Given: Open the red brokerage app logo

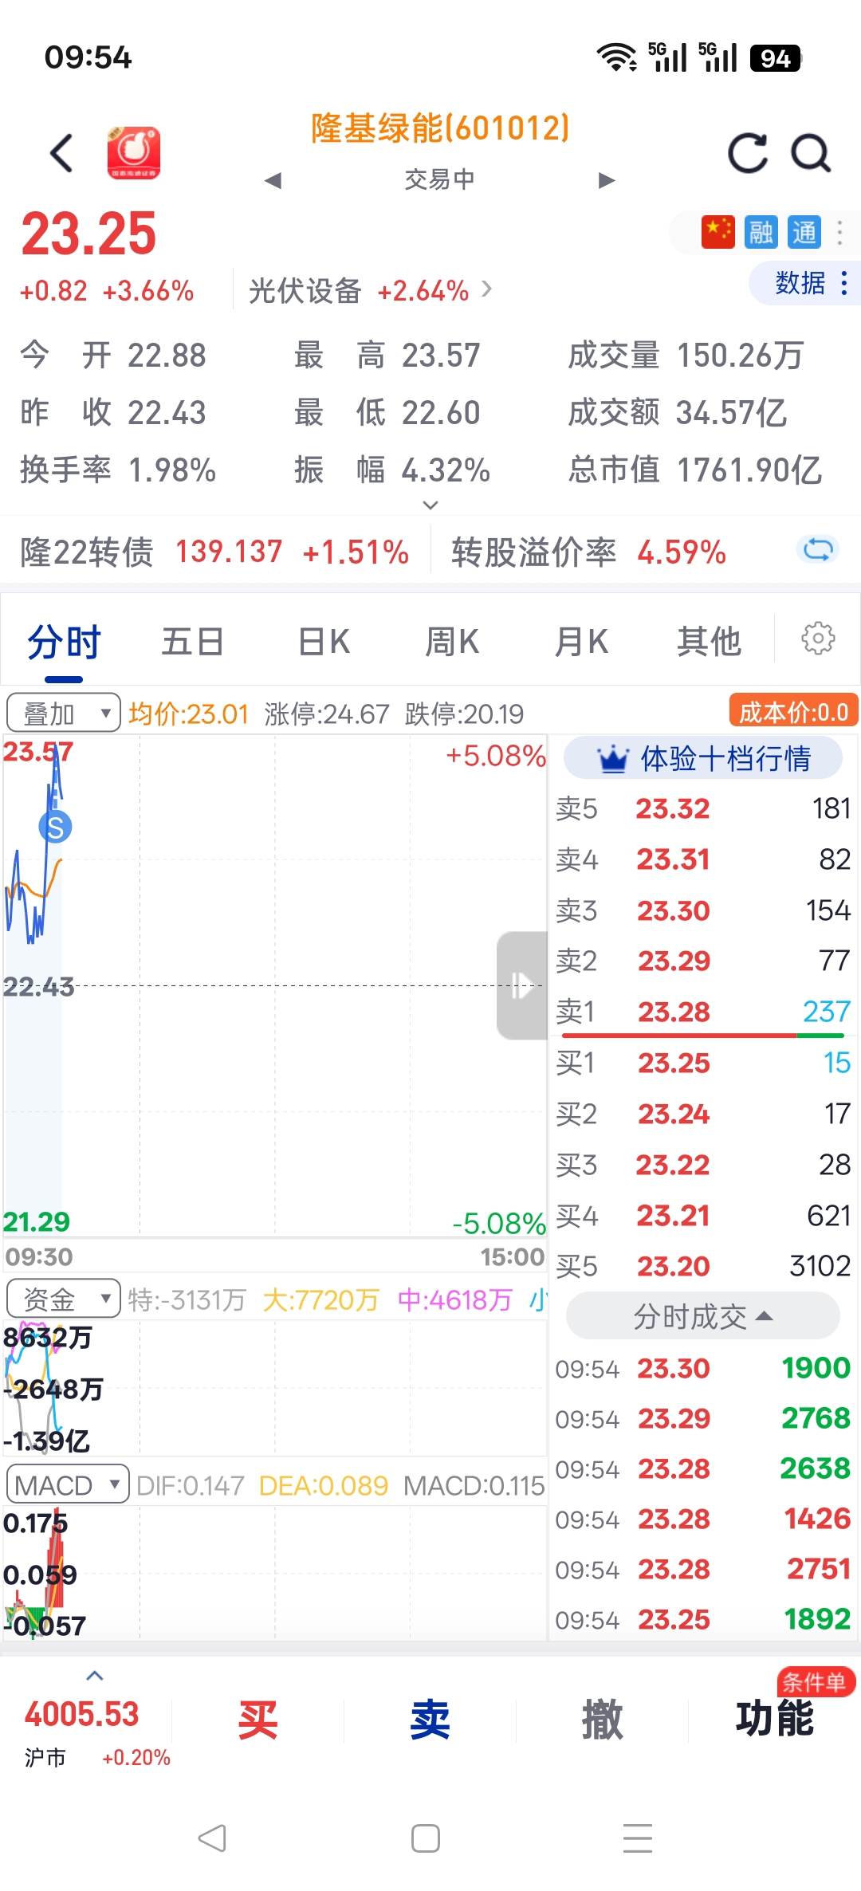Looking at the screenshot, I should tap(134, 152).
